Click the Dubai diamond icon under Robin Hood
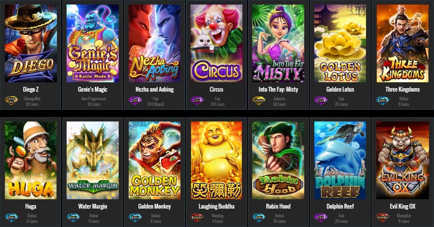 coord(259,218)
